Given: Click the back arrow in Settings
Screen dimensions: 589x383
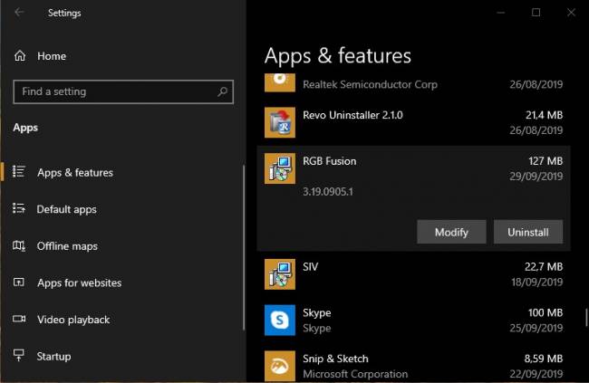Looking at the screenshot, I should pos(20,13).
